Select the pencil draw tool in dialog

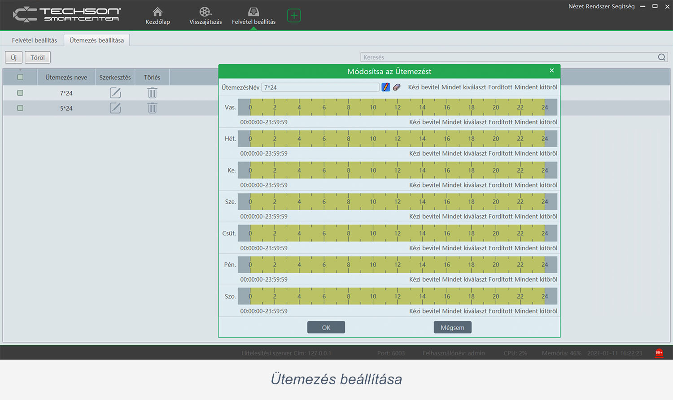point(386,87)
